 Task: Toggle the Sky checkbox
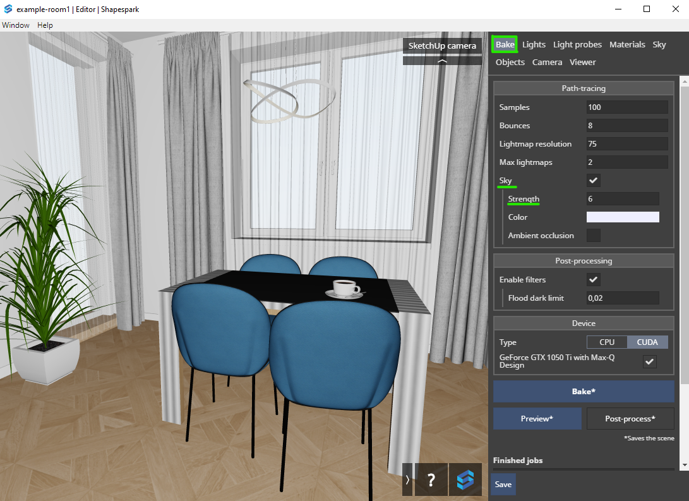pos(594,181)
